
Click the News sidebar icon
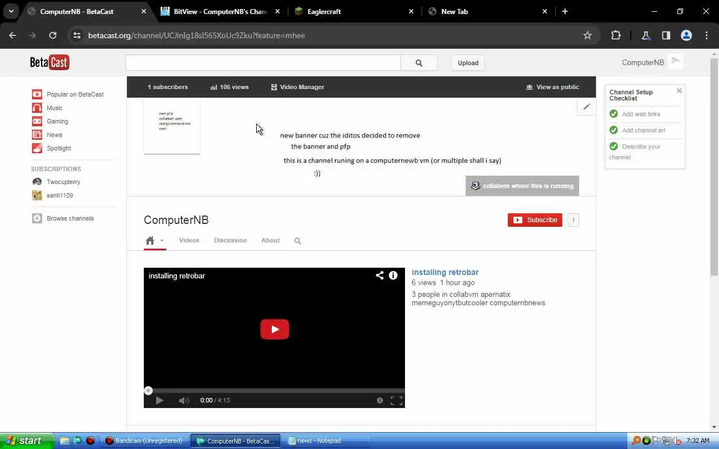point(37,135)
